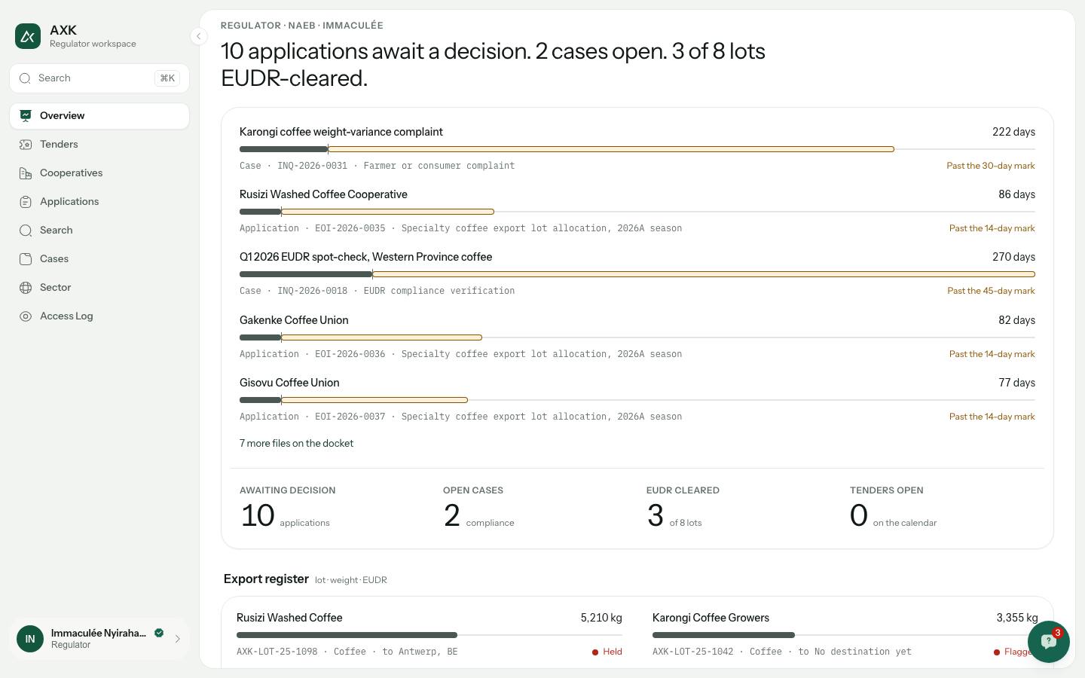Click the Search magnifier in sidebar navigation
Viewport: 1085px width, 678px height.
coord(26,231)
